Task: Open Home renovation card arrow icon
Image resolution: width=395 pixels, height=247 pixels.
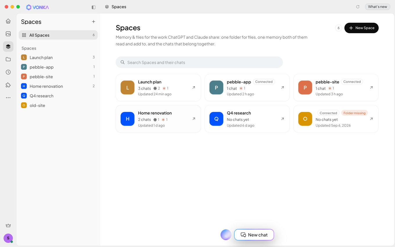Action: [x=194, y=119]
